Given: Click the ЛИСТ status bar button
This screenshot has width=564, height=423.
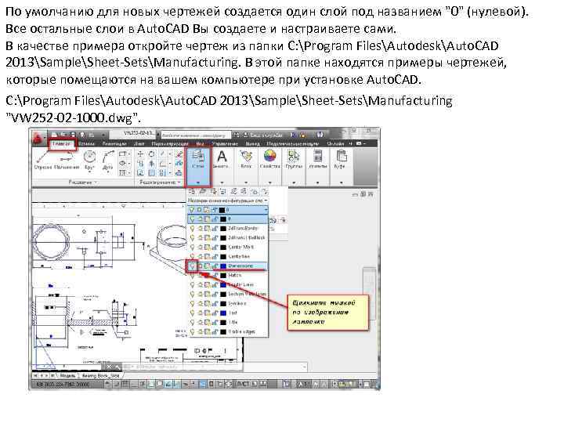Looking at the screenshot, I should pyautogui.click(x=243, y=384).
